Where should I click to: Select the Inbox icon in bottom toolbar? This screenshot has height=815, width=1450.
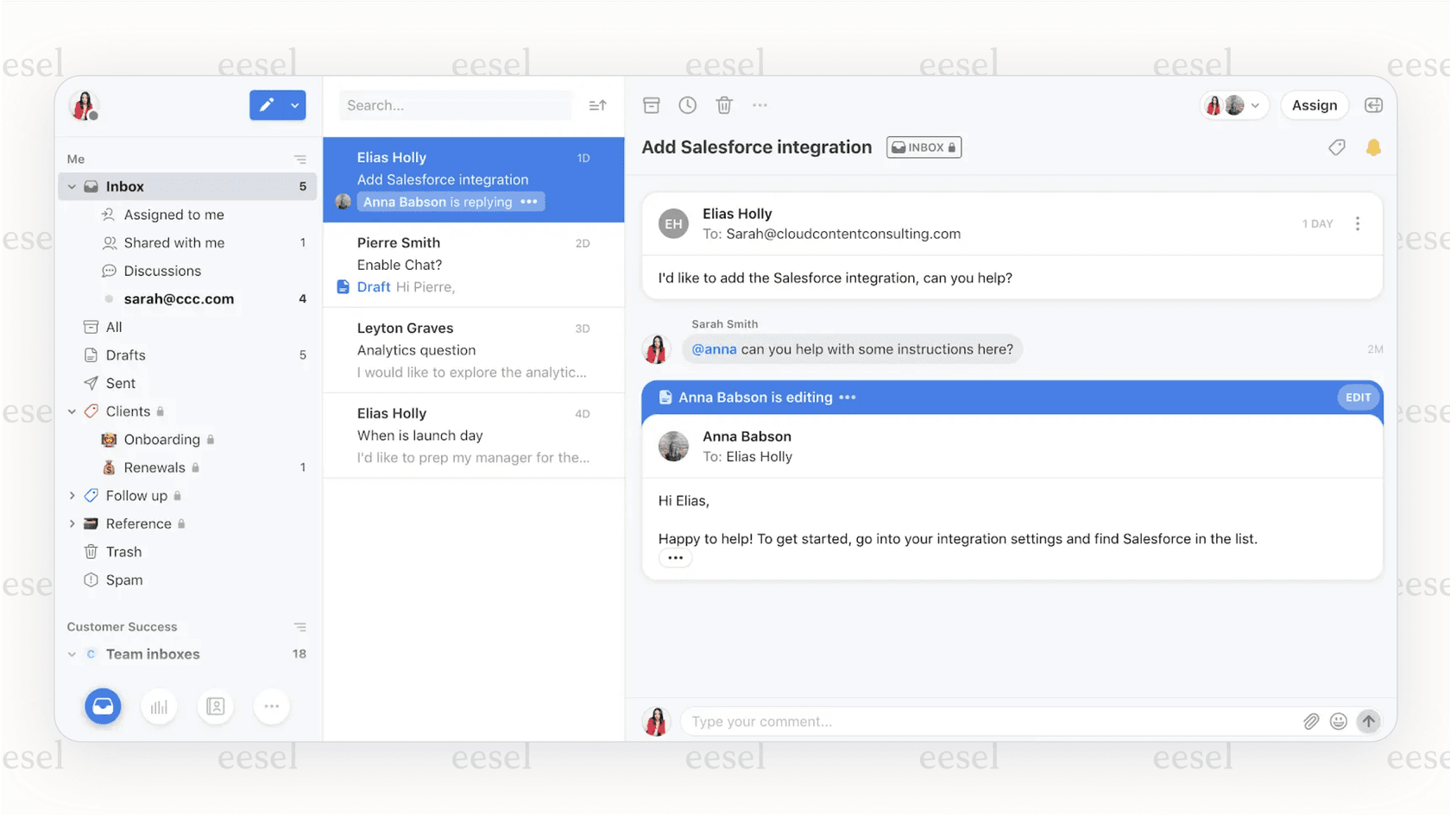coord(103,705)
